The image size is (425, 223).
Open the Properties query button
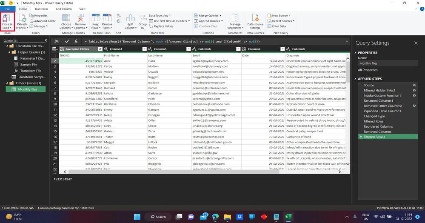[x=38, y=15]
